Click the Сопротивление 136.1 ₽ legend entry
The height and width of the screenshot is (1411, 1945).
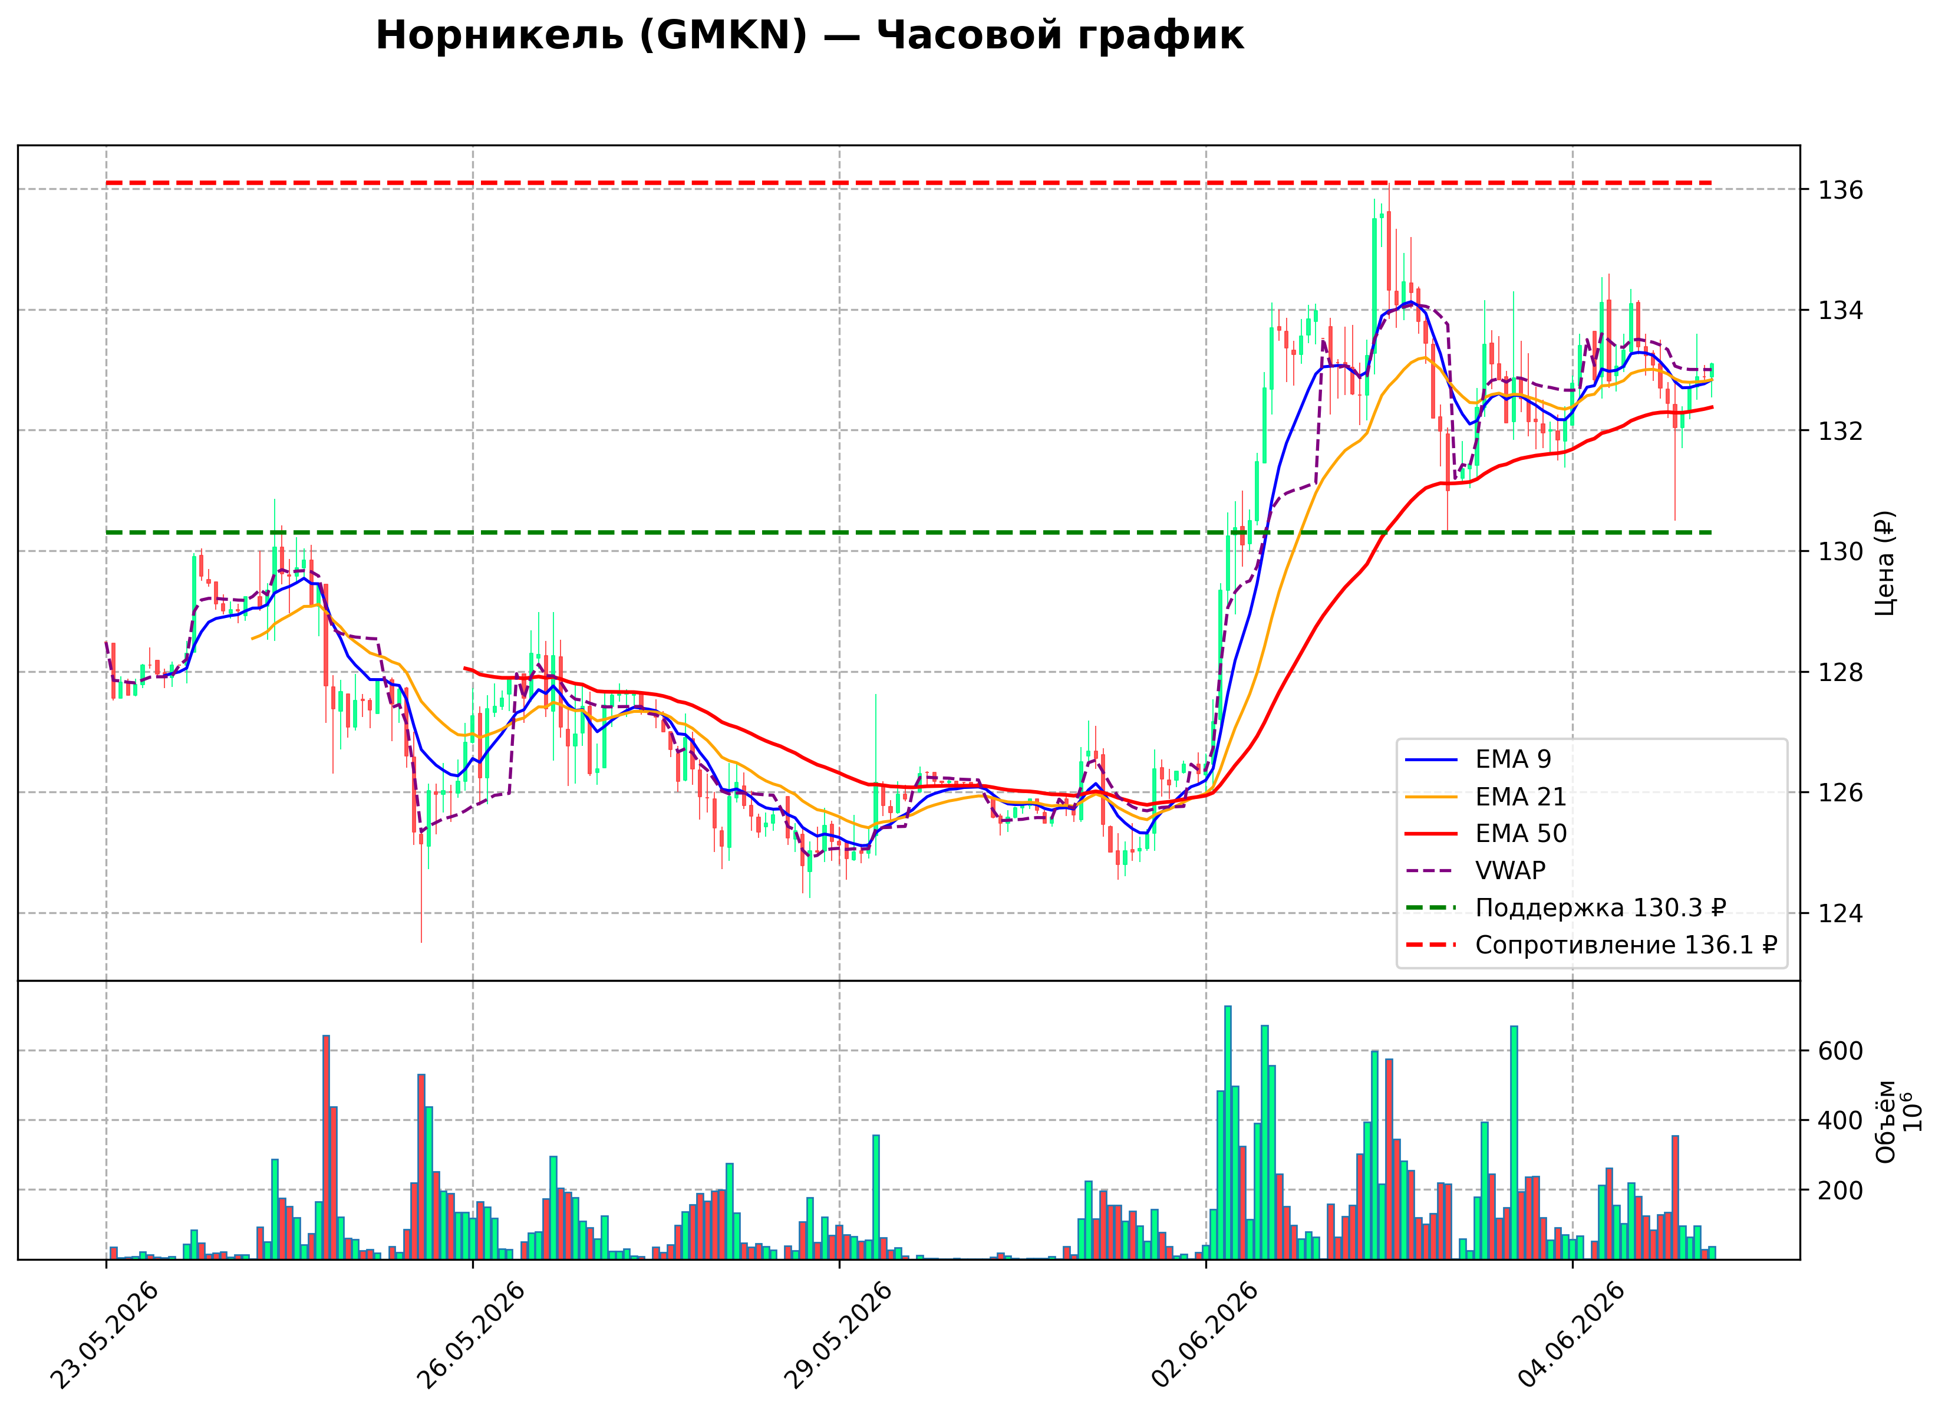point(1591,945)
